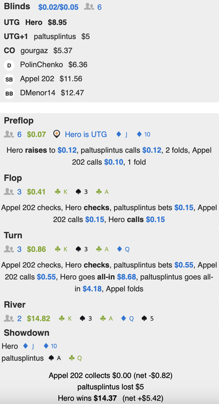This screenshot has width=219, height=404.
Task: Click the spade A card in paltusplintus showdown
Action: point(55,358)
